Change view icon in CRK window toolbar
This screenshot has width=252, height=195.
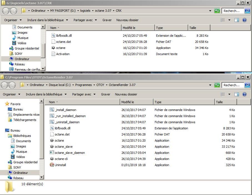223,20
